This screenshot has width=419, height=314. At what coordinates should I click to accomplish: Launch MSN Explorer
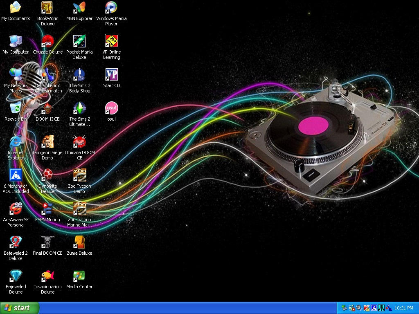tap(79, 8)
